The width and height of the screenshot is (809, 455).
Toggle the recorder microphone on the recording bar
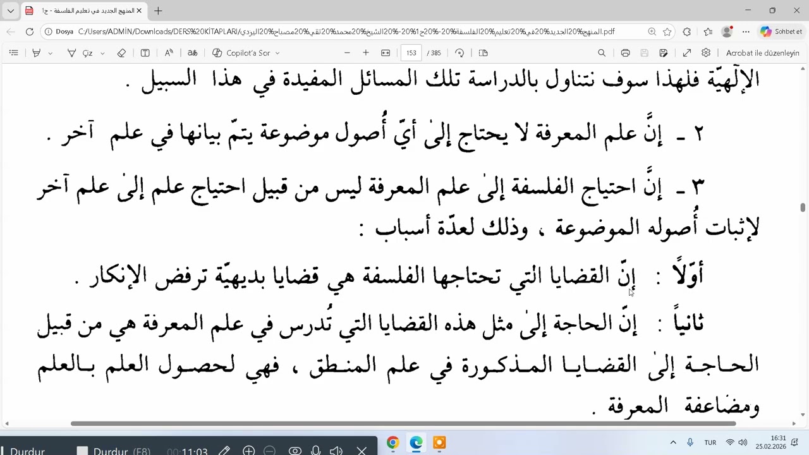(x=315, y=451)
